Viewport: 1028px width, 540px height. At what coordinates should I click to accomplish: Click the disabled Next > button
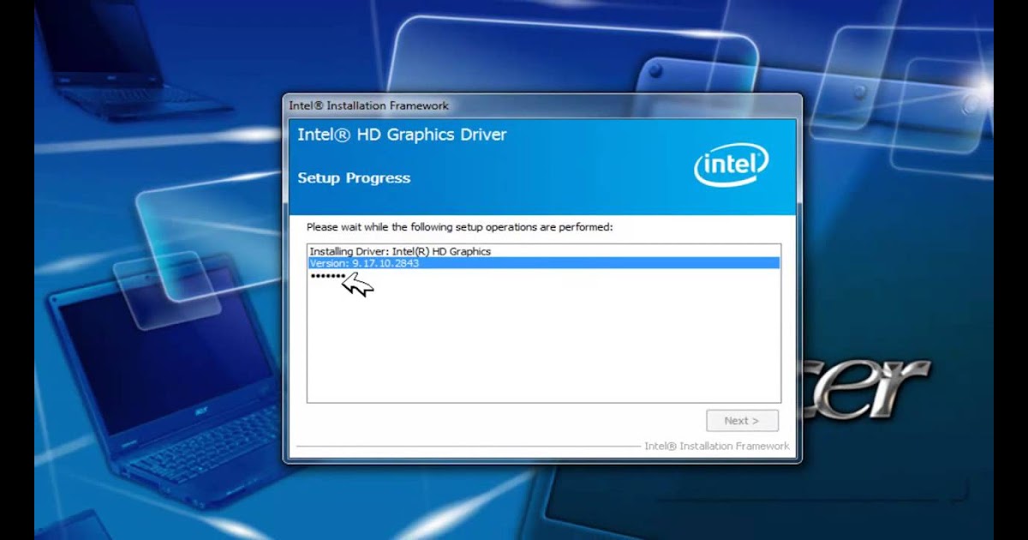tap(742, 421)
